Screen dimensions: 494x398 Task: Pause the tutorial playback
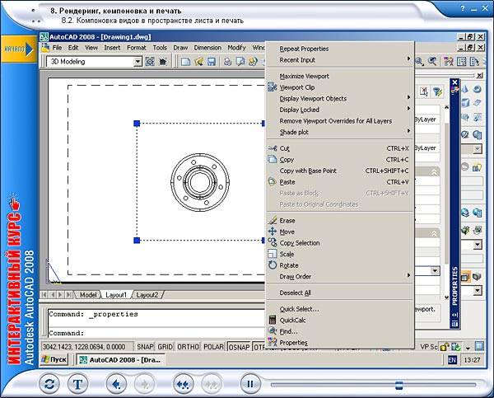(x=250, y=384)
